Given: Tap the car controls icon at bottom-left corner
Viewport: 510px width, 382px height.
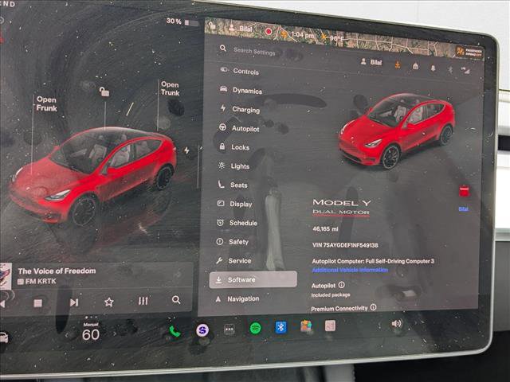Looking at the screenshot, I should coord(3,337).
